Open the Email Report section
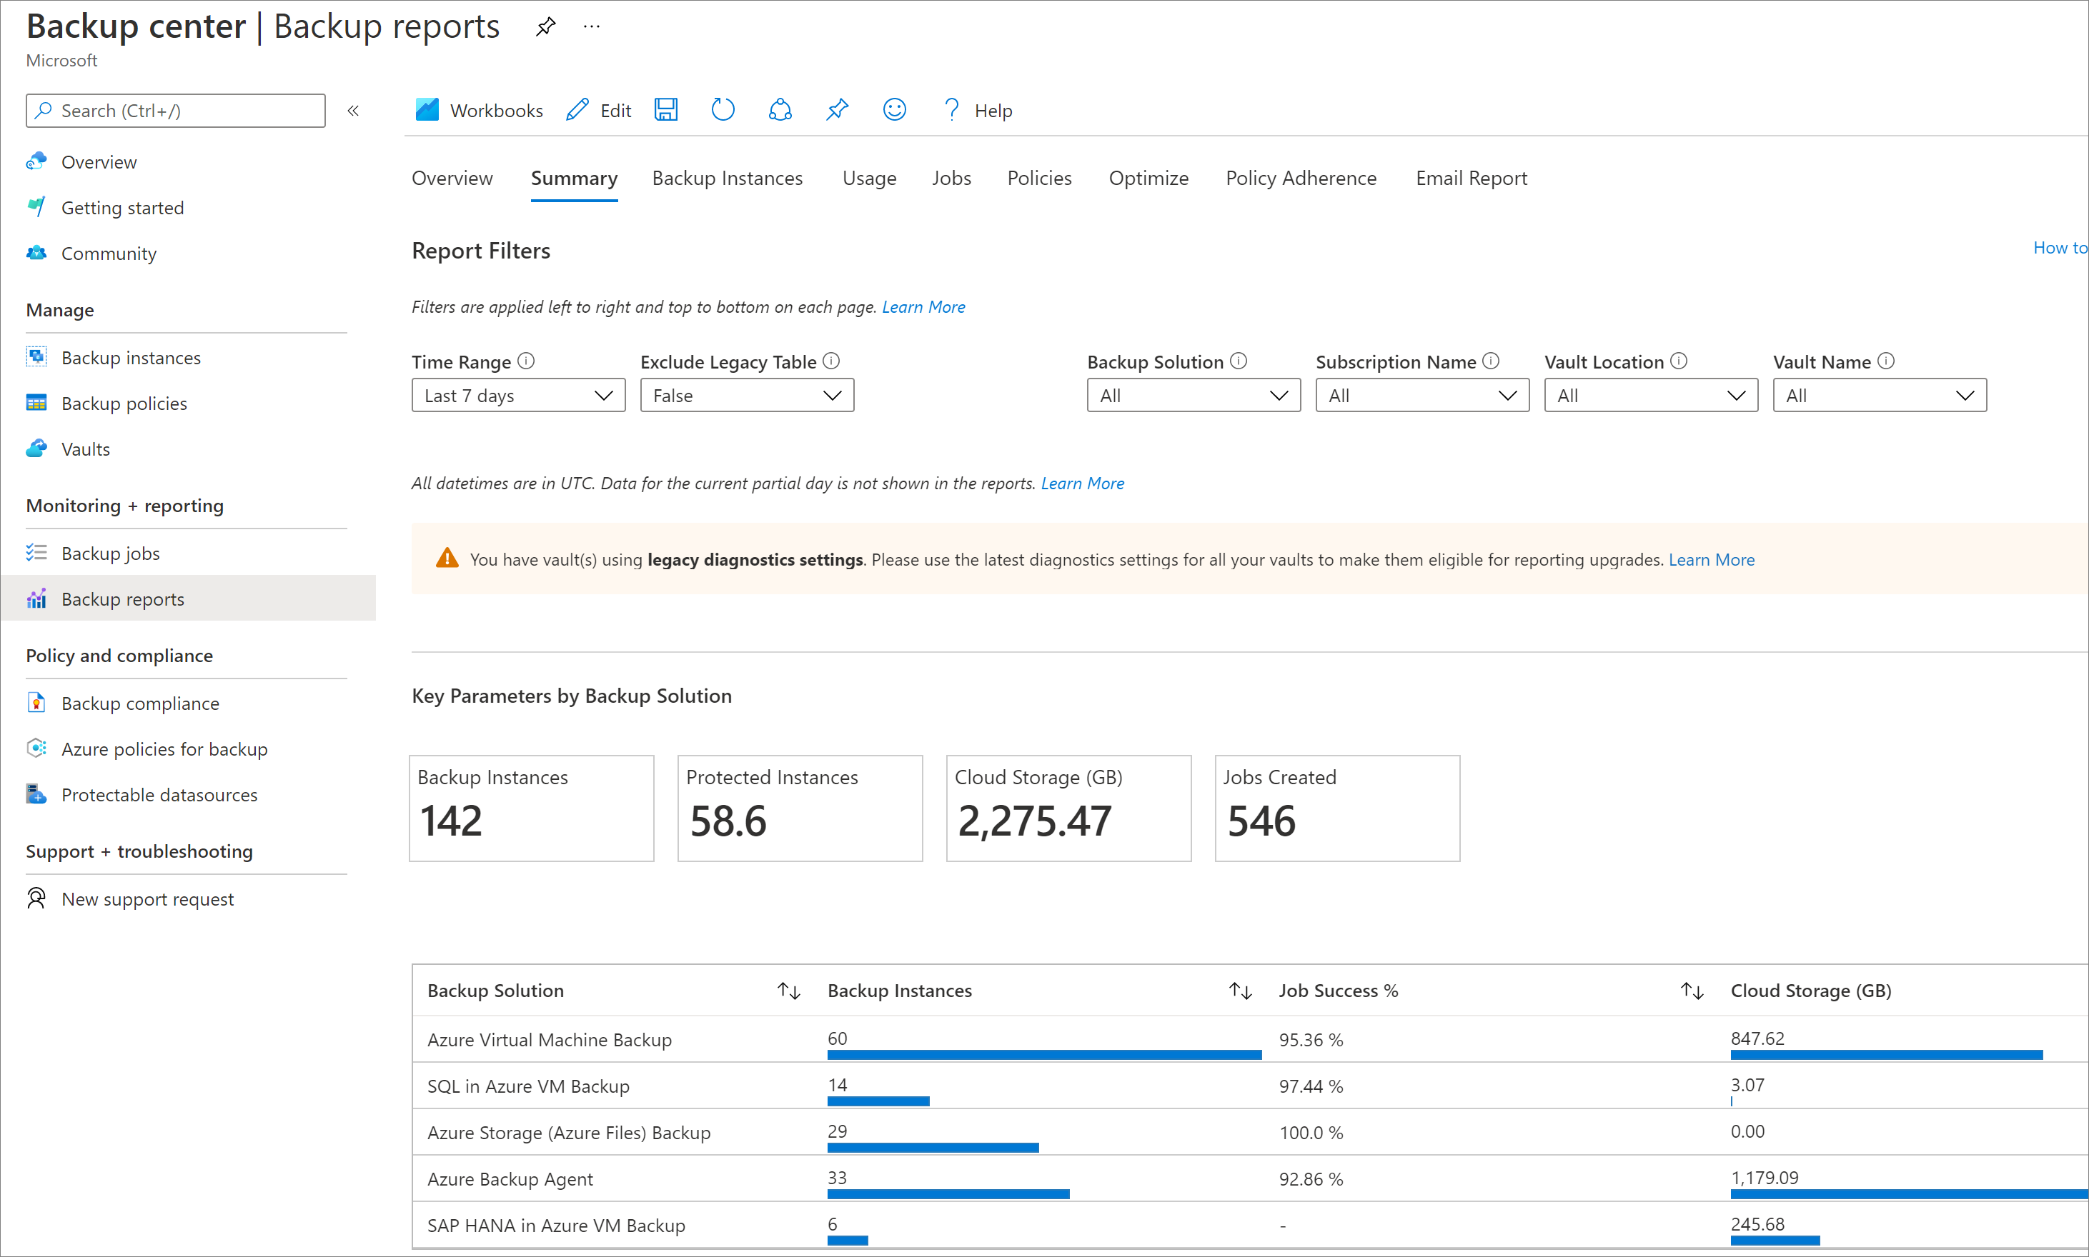 tap(1472, 177)
